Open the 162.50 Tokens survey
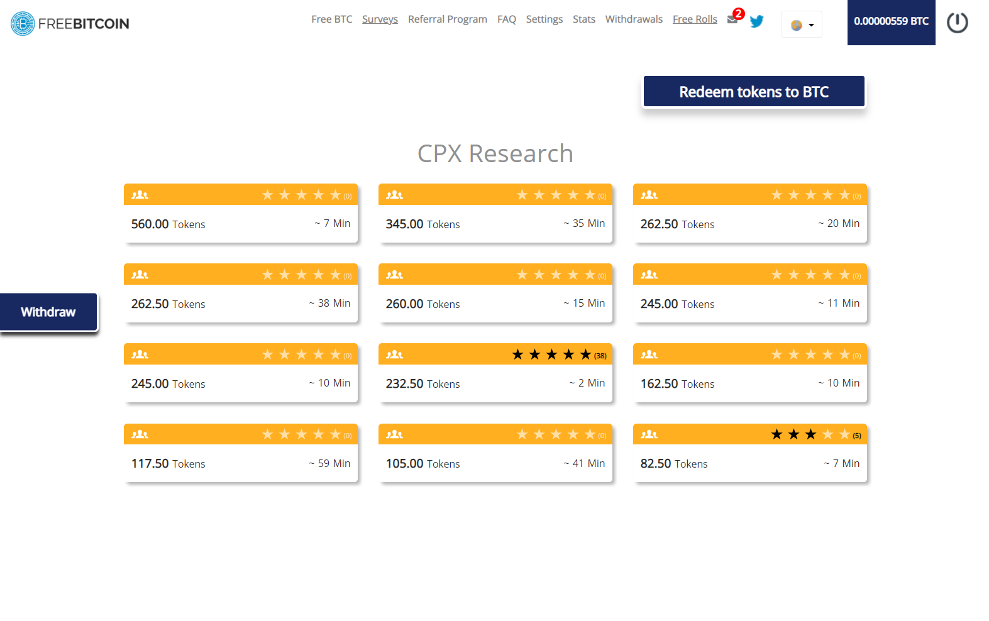Image resolution: width=989 pixels, height=621 pixels. click(x=750, y=373)
